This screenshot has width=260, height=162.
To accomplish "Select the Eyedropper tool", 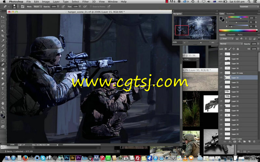I will coord(3,40).
